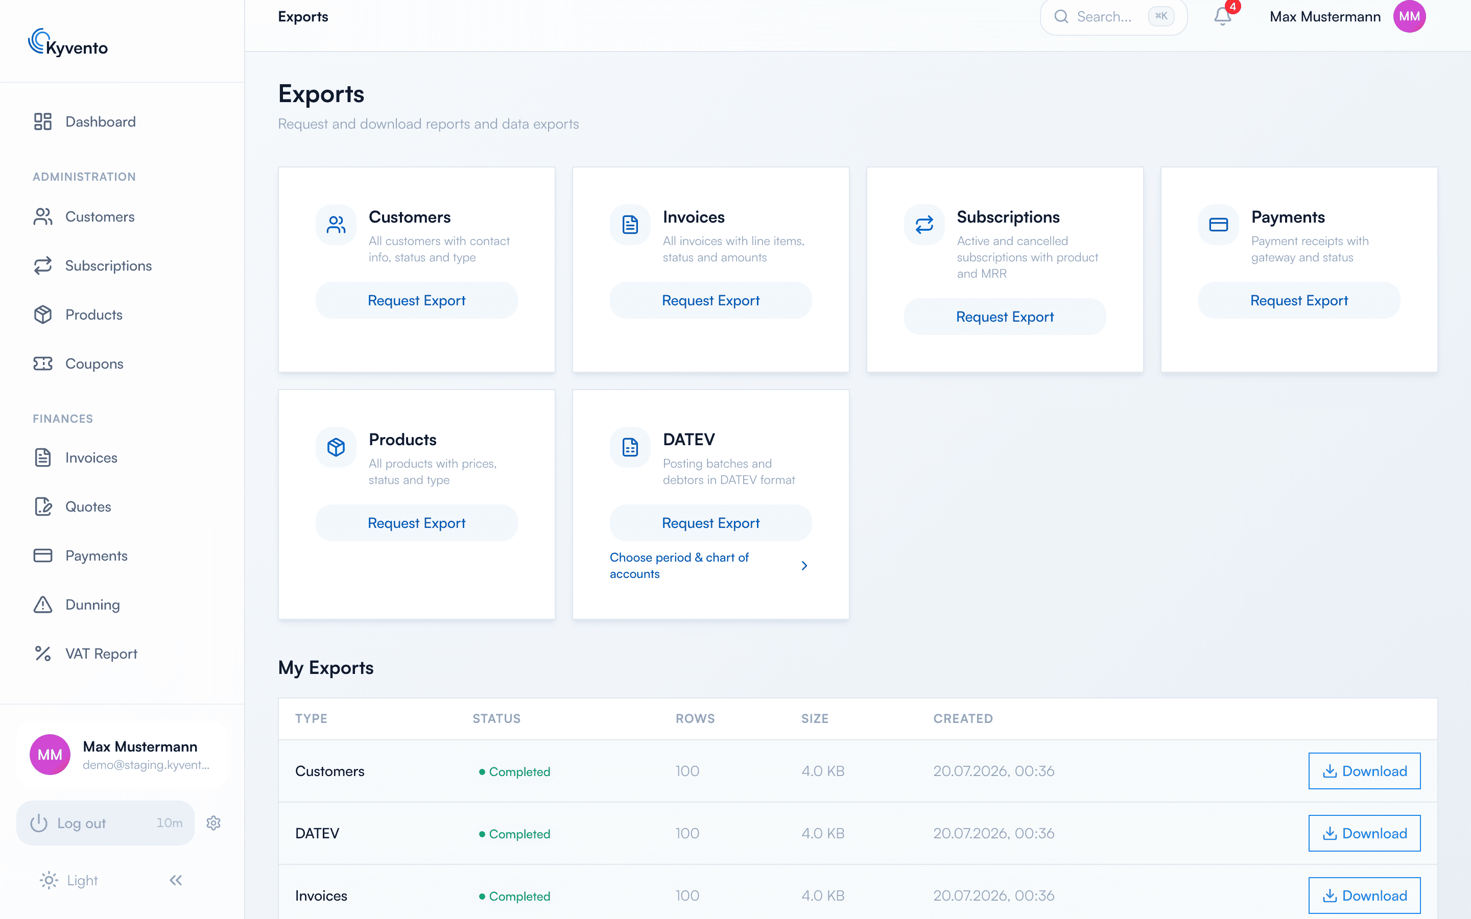
Task: Download the DATEV export
Action: click(x=1364, y=833)
